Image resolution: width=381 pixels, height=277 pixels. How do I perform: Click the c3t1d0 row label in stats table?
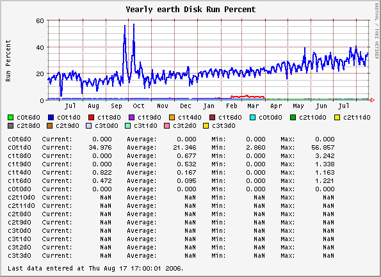20,239
